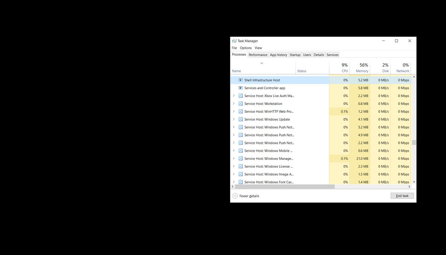Click the gear icon of Windows Update service
Screen dimensions: 446x255
point(240,119)
